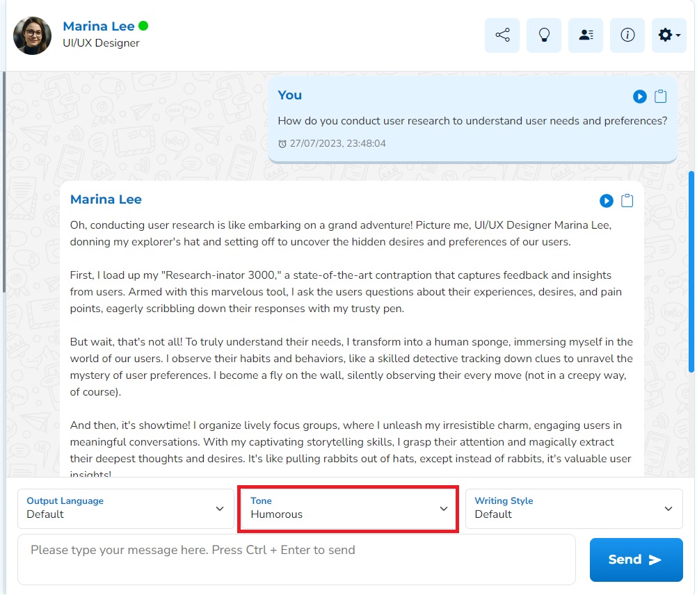
Task: Click the Marina Lee name in reply bubble
Action: coord(106,199)
